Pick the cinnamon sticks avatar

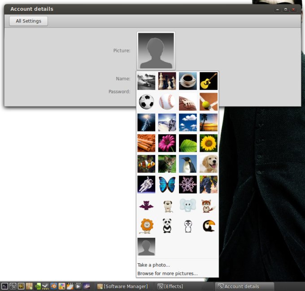[146, 143]
